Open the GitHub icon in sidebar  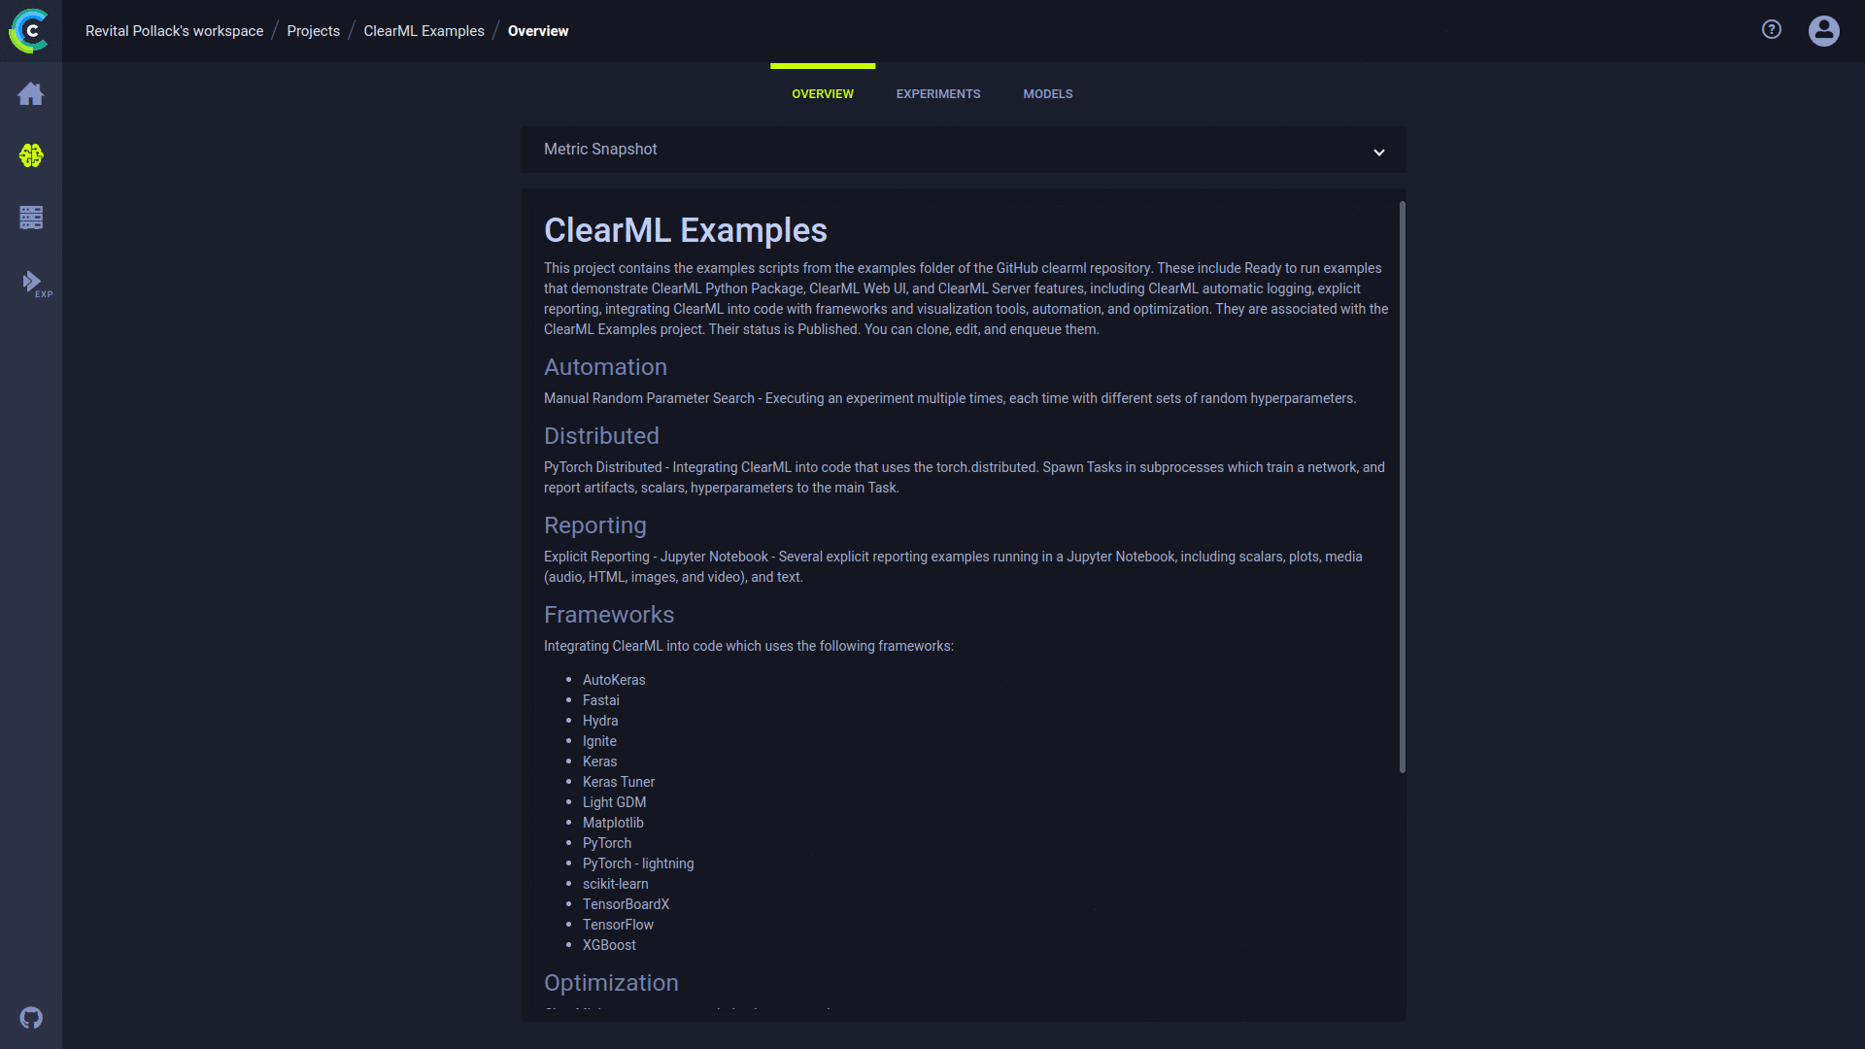coord(31,1018)
